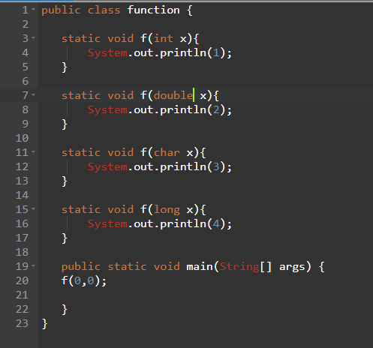Screen dimensions: 373x348
Task: Click println(1) on line 4
Action: pos(193,53)
